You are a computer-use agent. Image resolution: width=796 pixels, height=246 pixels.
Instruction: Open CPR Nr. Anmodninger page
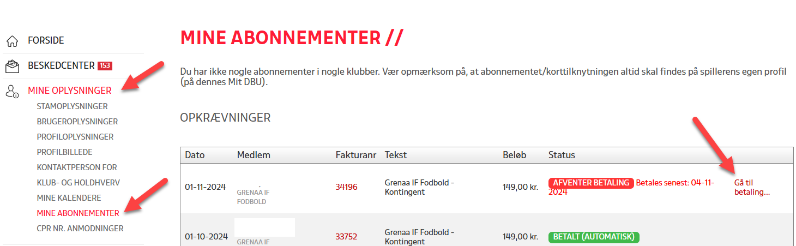pos(80,229)
